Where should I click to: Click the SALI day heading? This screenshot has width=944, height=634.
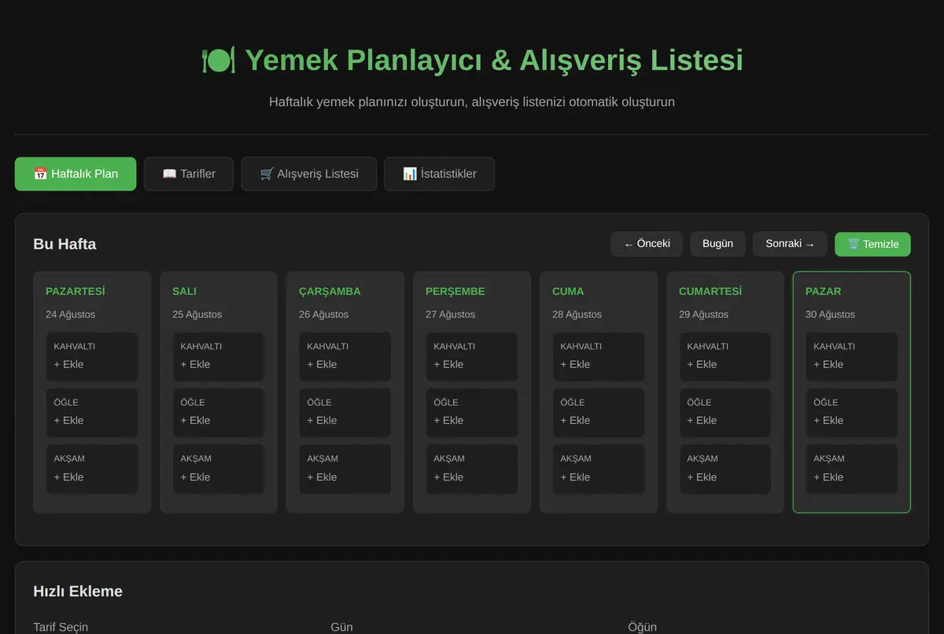coord(184,291)
